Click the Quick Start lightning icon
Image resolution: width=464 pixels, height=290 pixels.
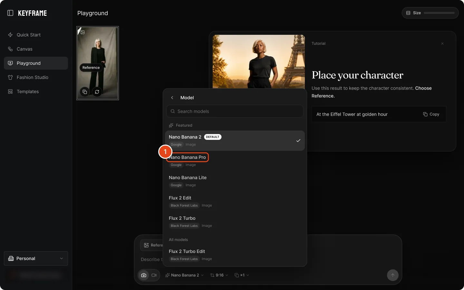click(10, 35)
